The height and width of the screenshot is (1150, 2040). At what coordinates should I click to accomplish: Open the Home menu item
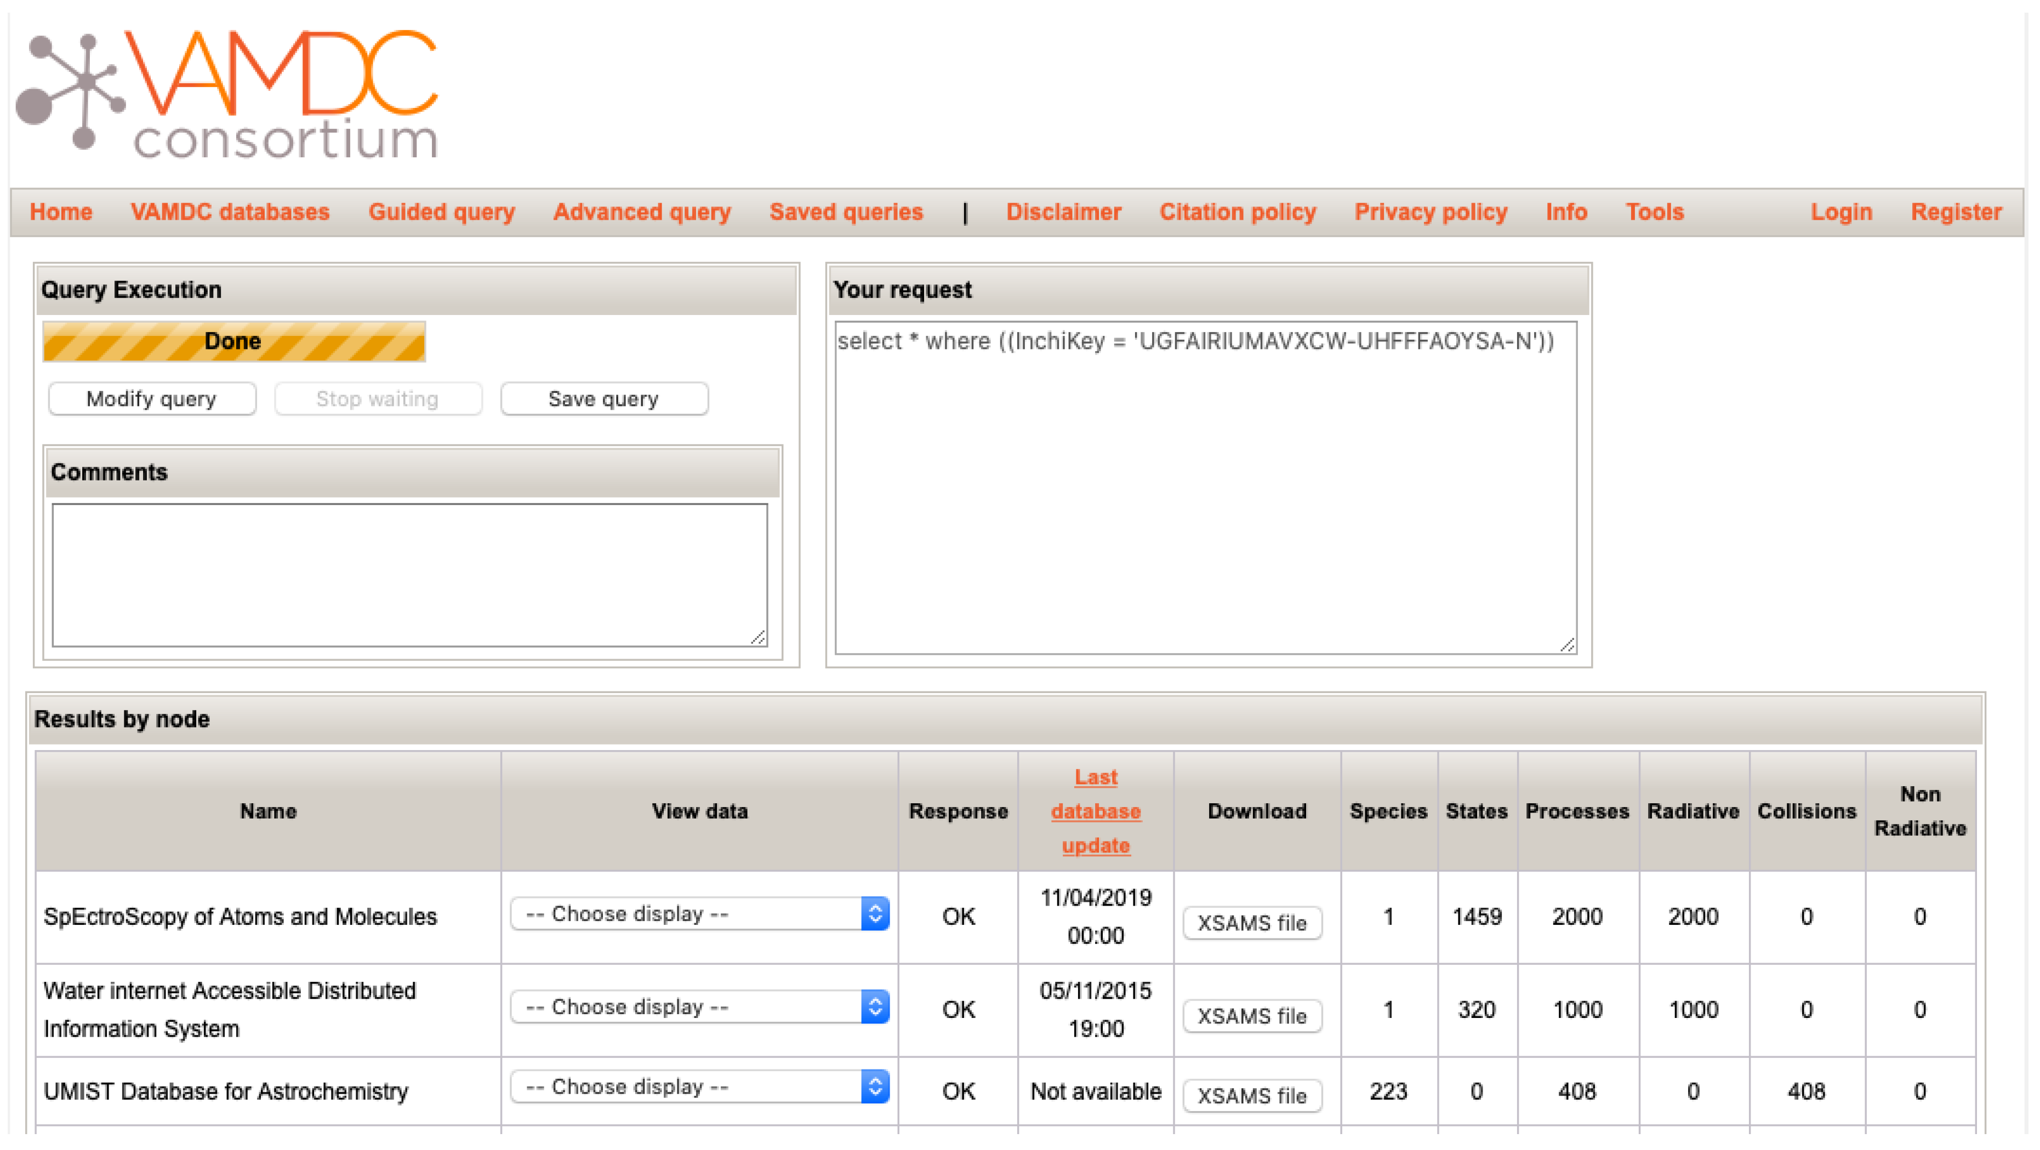pyautogui.click(x=61, y=212)
